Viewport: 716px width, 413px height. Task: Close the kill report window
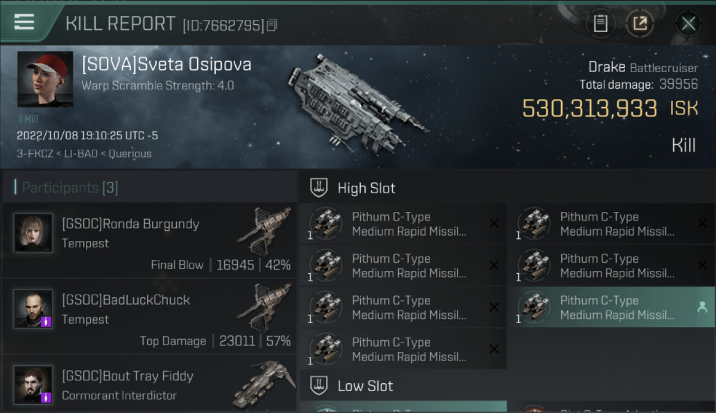point(688,24)
